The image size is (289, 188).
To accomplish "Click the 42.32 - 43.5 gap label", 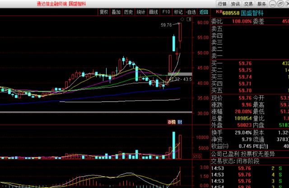I will coord(181,80).
